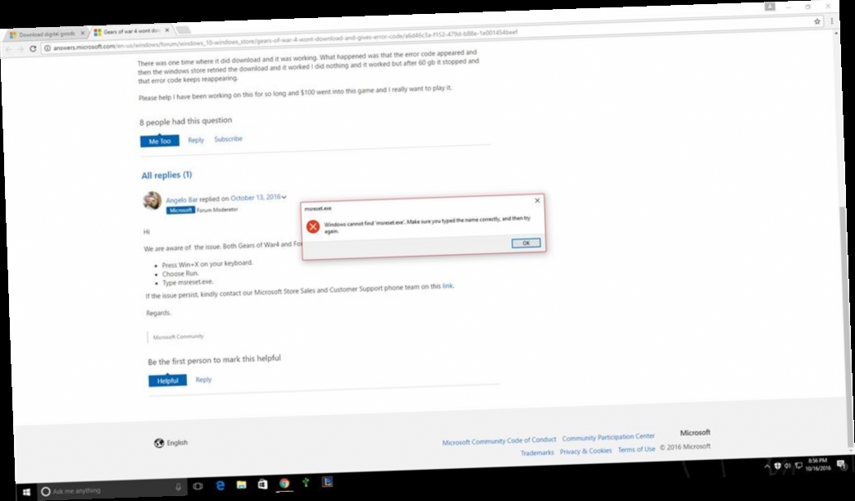855x501 pixels.
Task: Click the Cortana microphone icon
Action: point(178,485)
